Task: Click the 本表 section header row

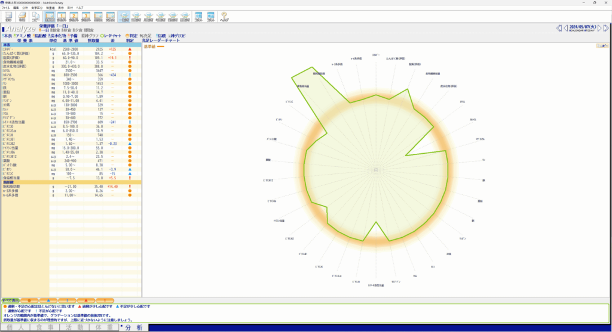Action: [71, 45]
